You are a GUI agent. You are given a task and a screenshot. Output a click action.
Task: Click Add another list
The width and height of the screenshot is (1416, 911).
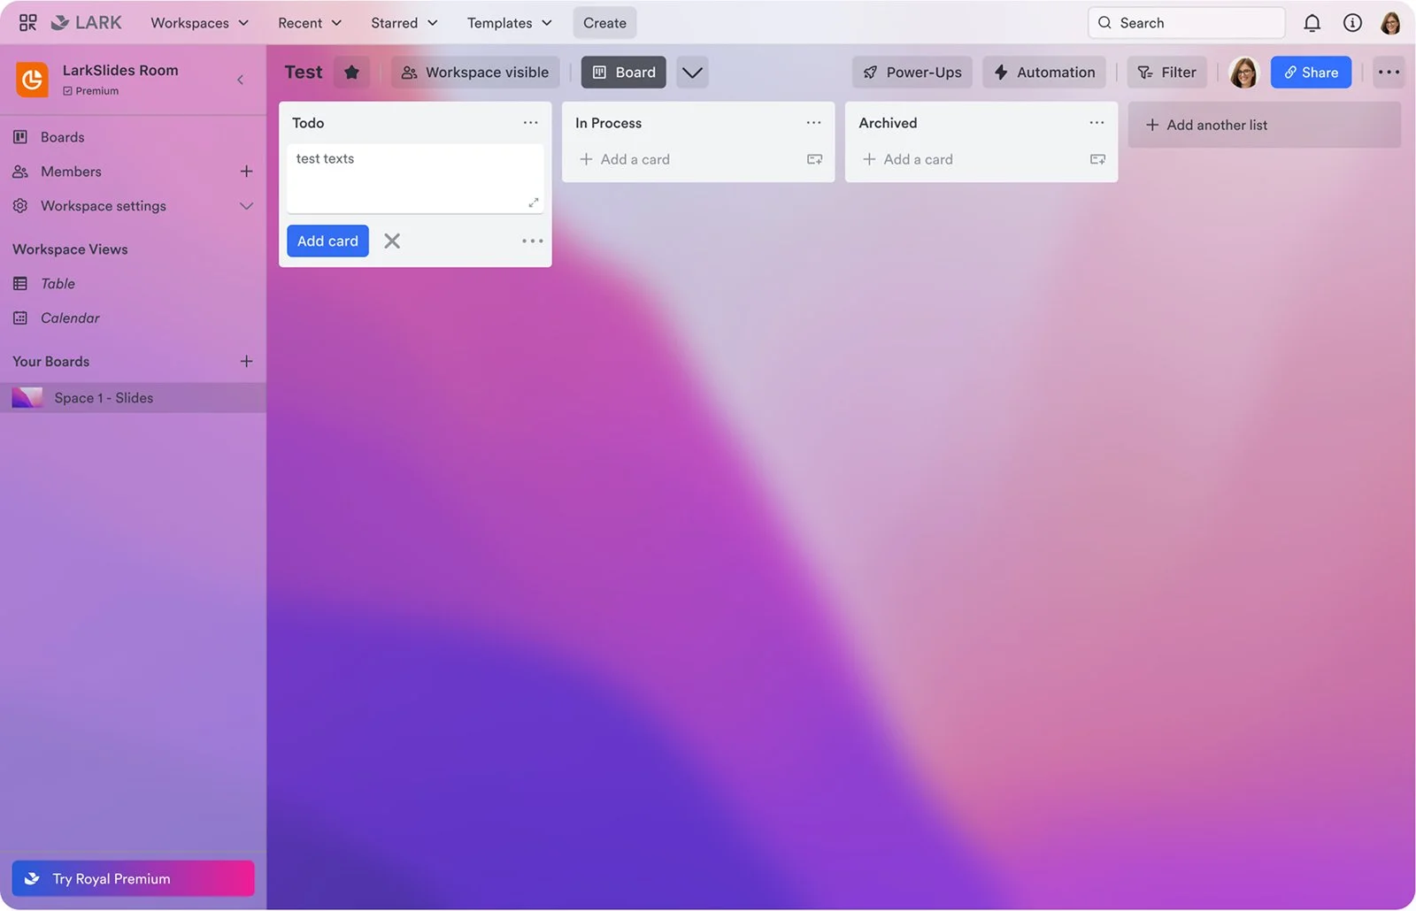(x=1264, y=125)
